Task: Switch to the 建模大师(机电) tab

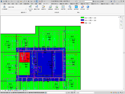Action: point(85,4)
